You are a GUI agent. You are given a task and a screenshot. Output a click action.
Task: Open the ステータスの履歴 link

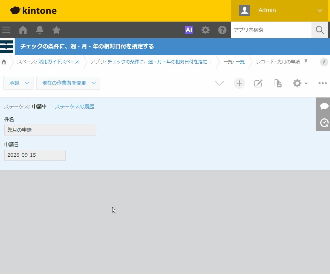pos(75,107)
